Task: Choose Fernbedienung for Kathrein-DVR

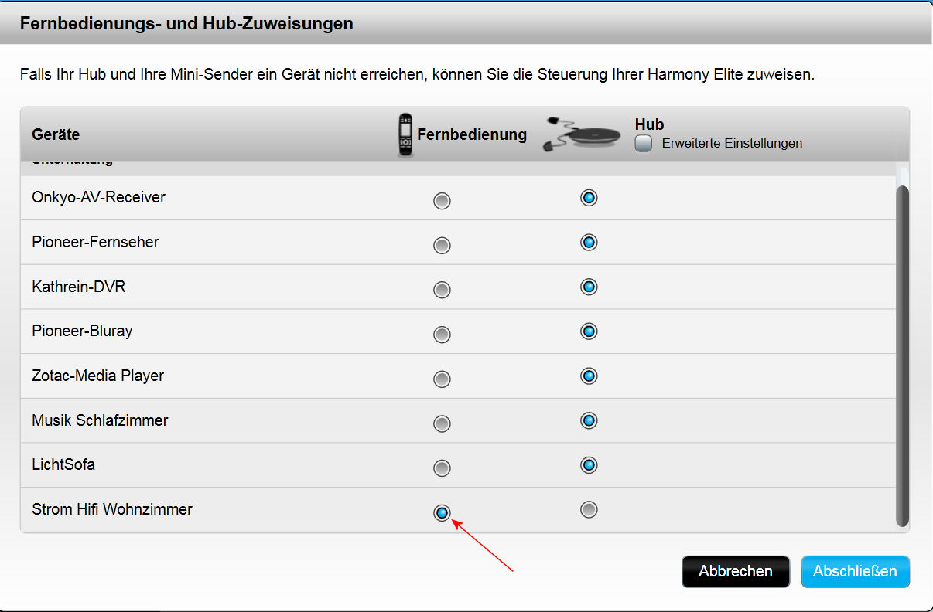Action: (442, 290)
